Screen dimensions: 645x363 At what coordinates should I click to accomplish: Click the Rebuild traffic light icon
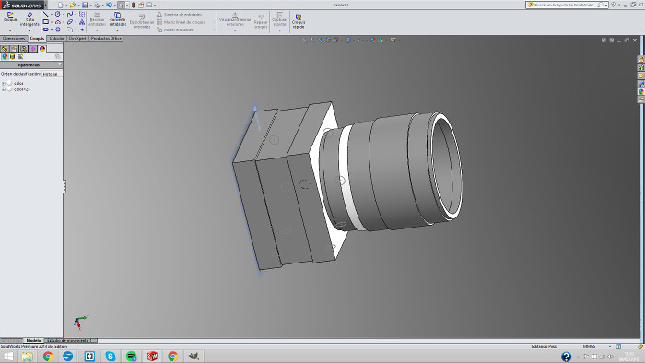tap(134, 5)
